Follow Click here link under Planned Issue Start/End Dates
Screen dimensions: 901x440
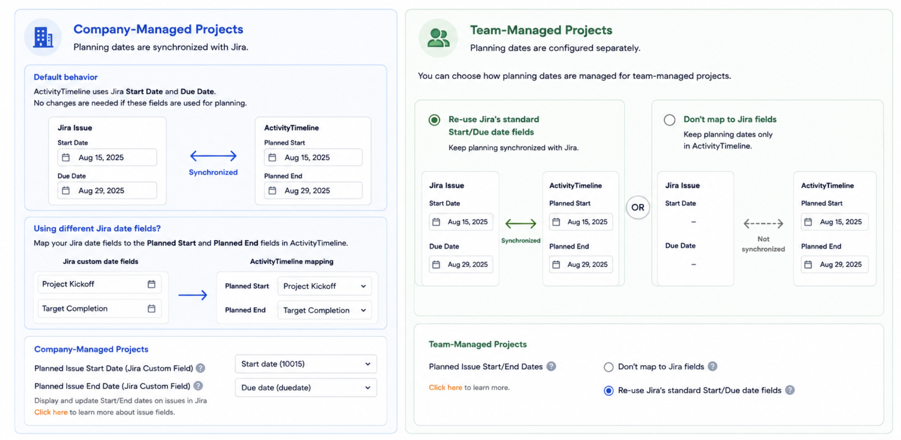[445, 388]
